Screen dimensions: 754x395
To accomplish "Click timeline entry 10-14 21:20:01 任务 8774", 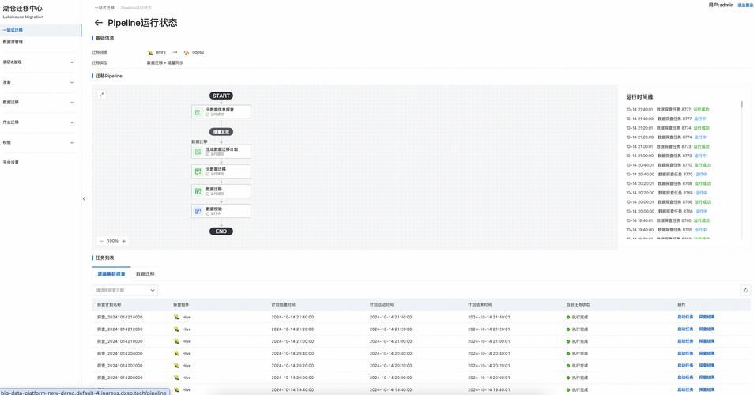I will (x=667, y=128).
